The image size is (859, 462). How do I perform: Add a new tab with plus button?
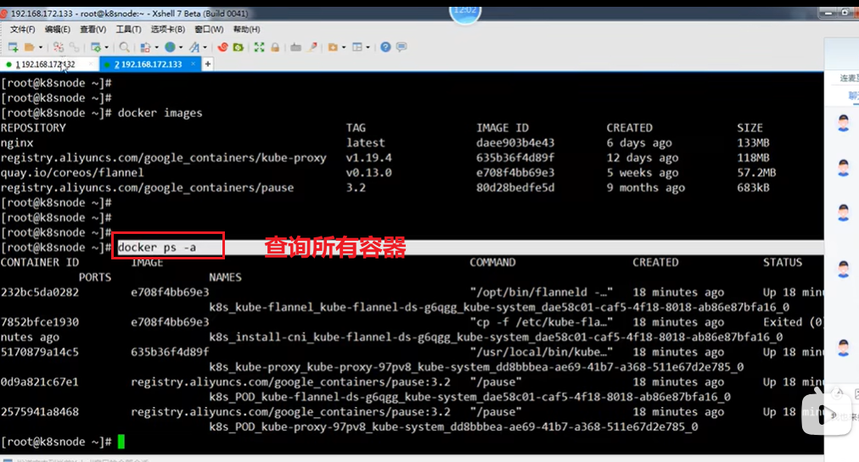(x=208, y=64)
